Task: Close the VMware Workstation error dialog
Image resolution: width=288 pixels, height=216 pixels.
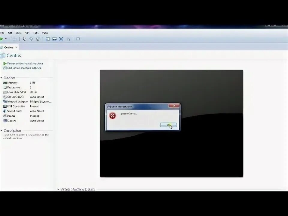Action: pos(174,106)
